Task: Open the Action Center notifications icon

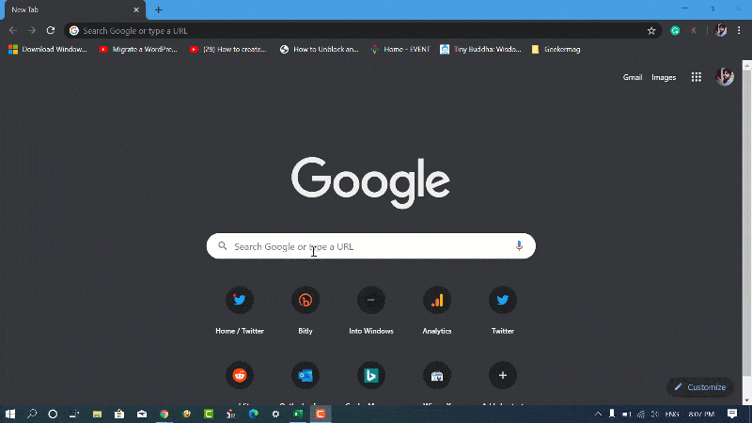Action: 732,414
